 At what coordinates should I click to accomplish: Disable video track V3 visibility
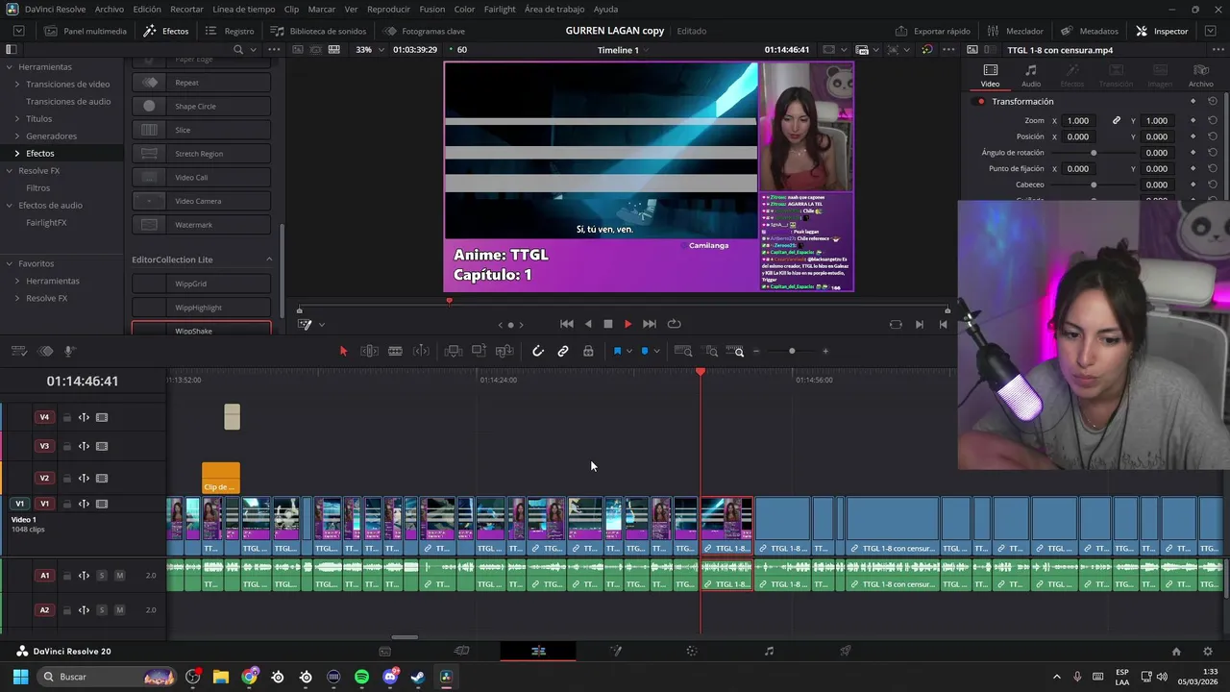point(102,446)
